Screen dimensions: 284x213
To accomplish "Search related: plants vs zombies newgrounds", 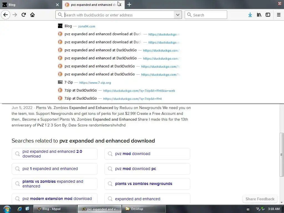I will coord(147,184).
